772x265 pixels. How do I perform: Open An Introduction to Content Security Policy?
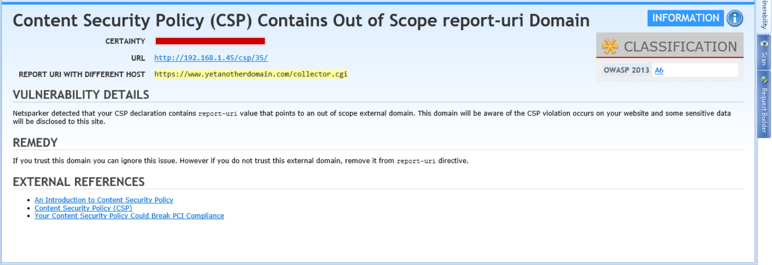103,200
